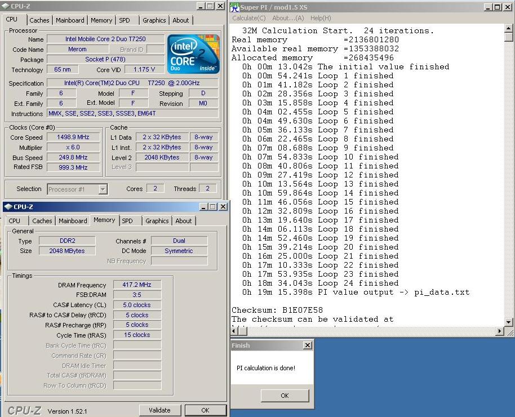Viewport: 515px width, 417px height.
Task: Click the Name field 'Intel Mobile Core 2 Duo T7250'
Action: tap(105, 39)
